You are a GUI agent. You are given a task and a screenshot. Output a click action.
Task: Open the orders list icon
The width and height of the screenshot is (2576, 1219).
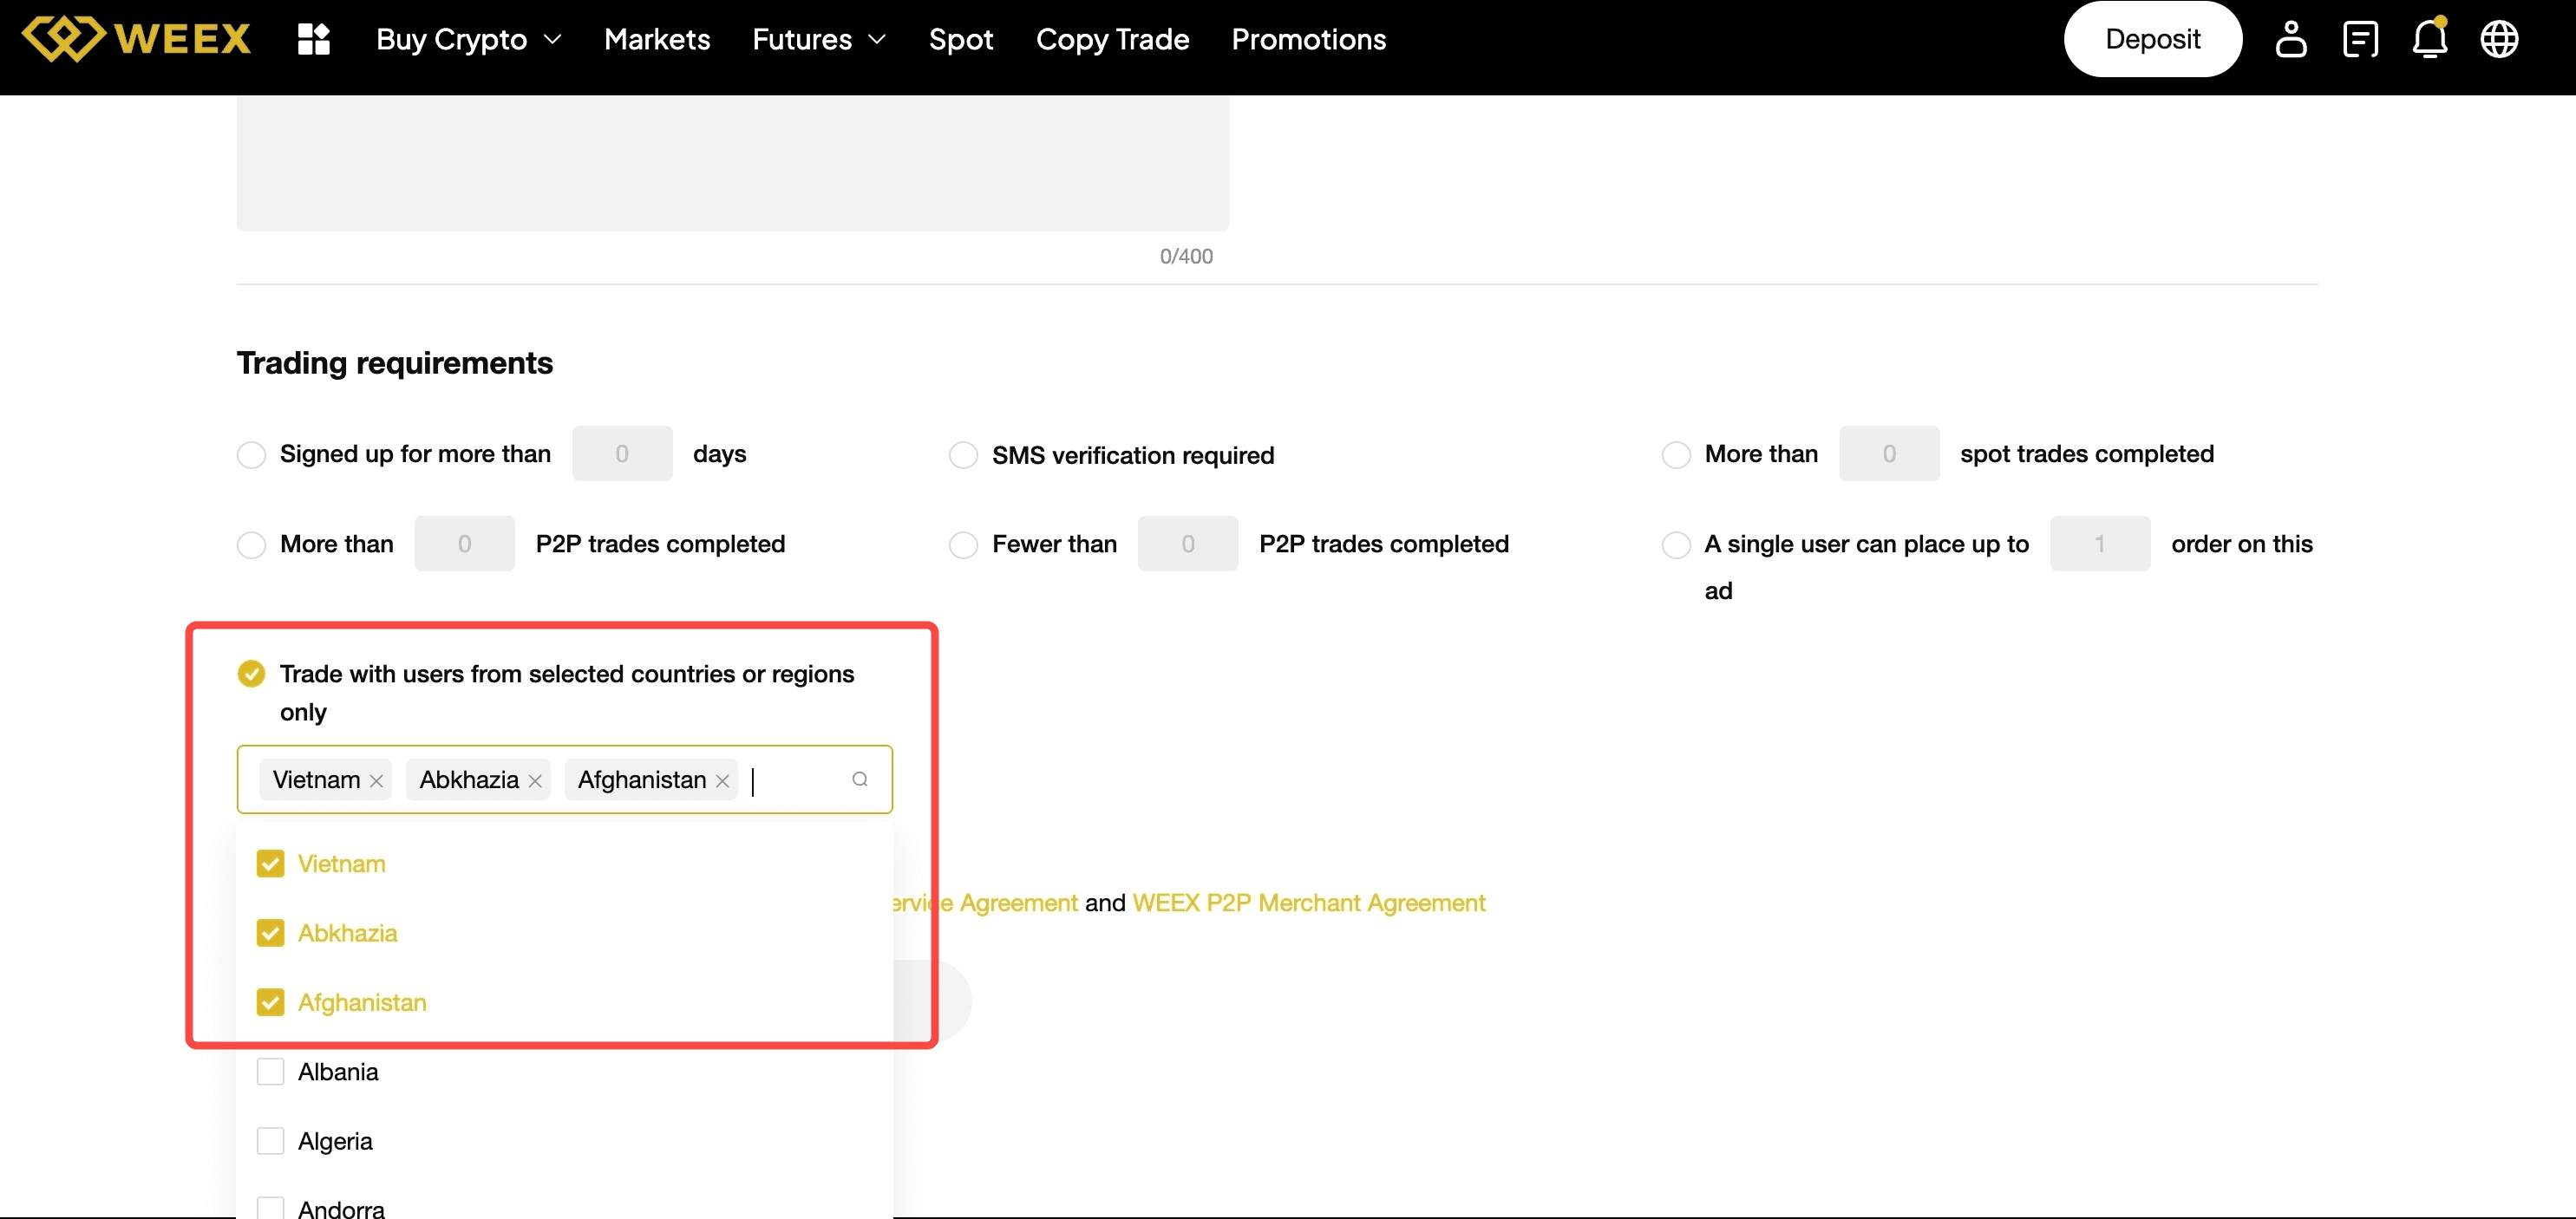click(x=2360, y=39)
